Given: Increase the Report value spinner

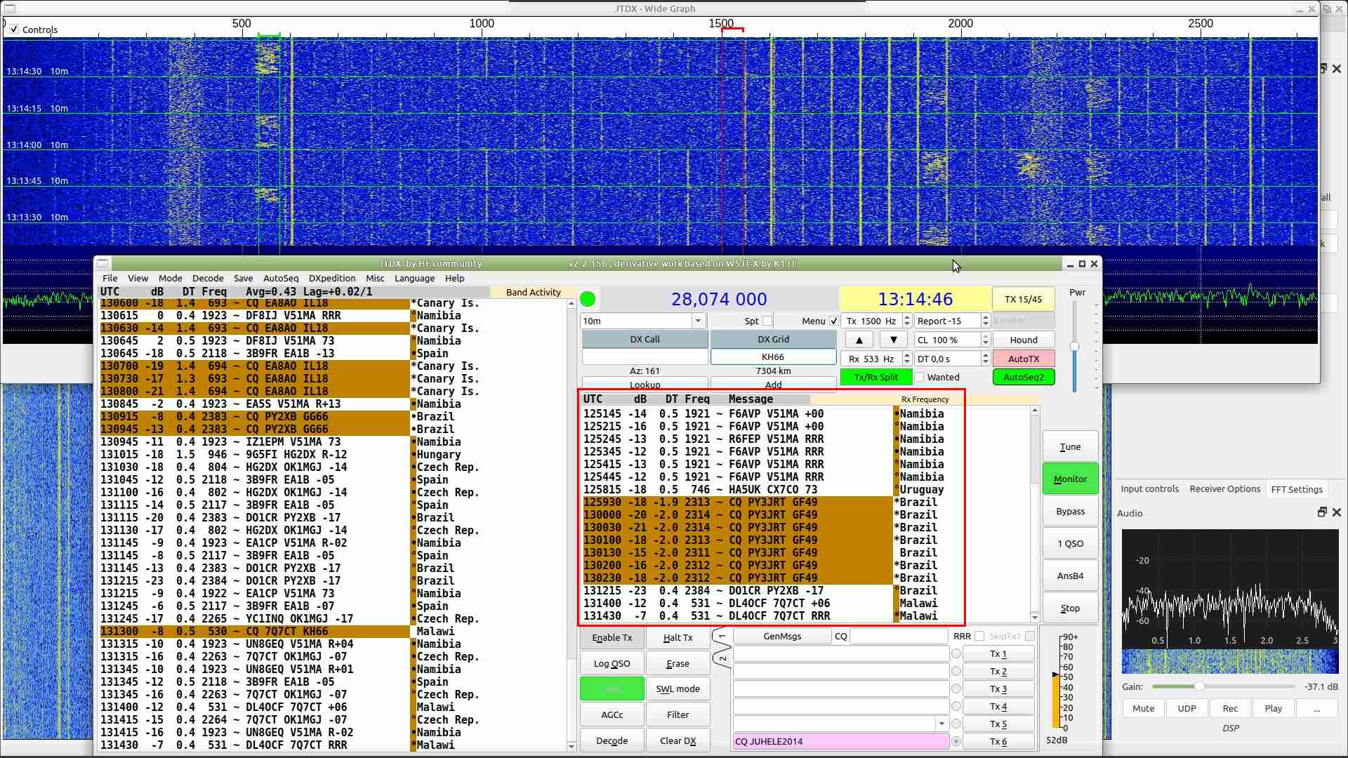Looking at the screenshot, I should click(986, 317).
